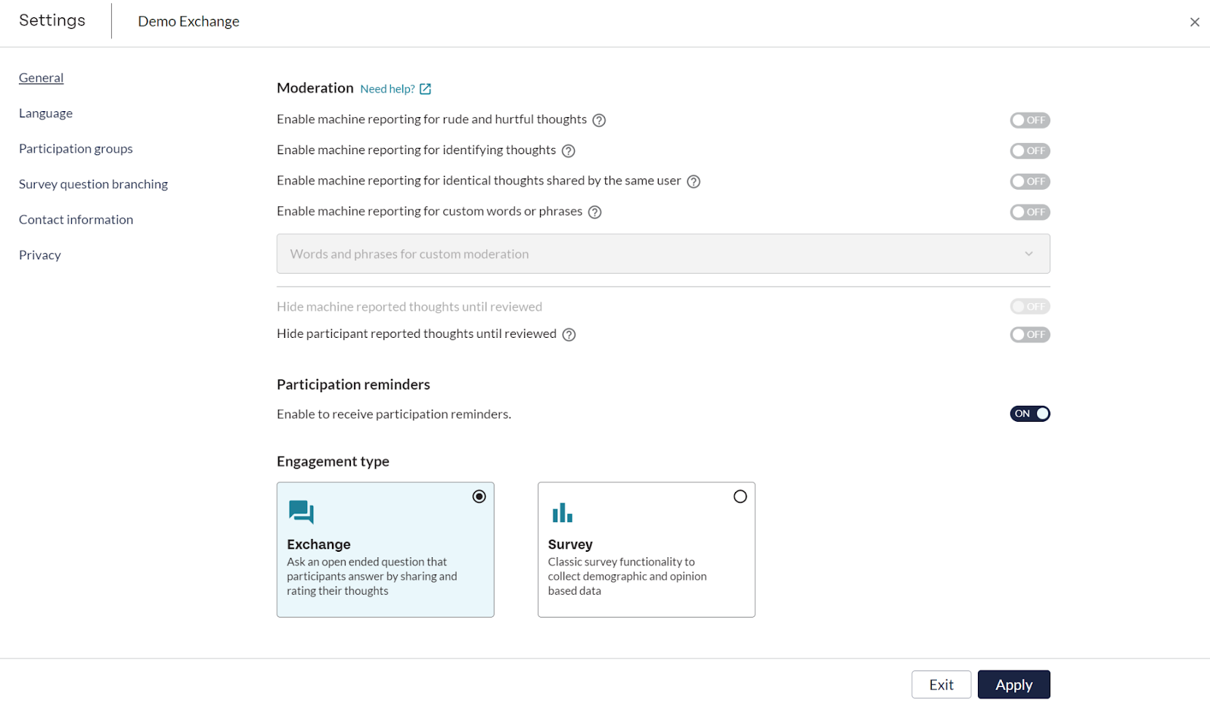Open the Need help external link icon
This screenshot has height=706, width=1210.
coord(426,89)
